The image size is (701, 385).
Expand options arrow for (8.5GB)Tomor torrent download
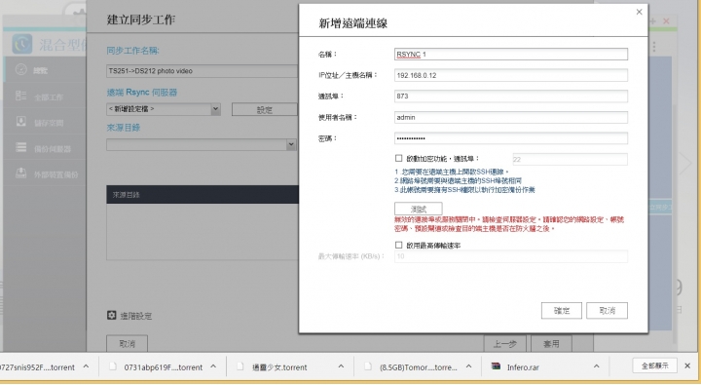pos(468,366)
